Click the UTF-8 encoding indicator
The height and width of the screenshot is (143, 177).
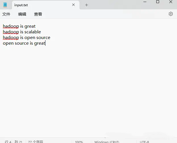[144, 142]
